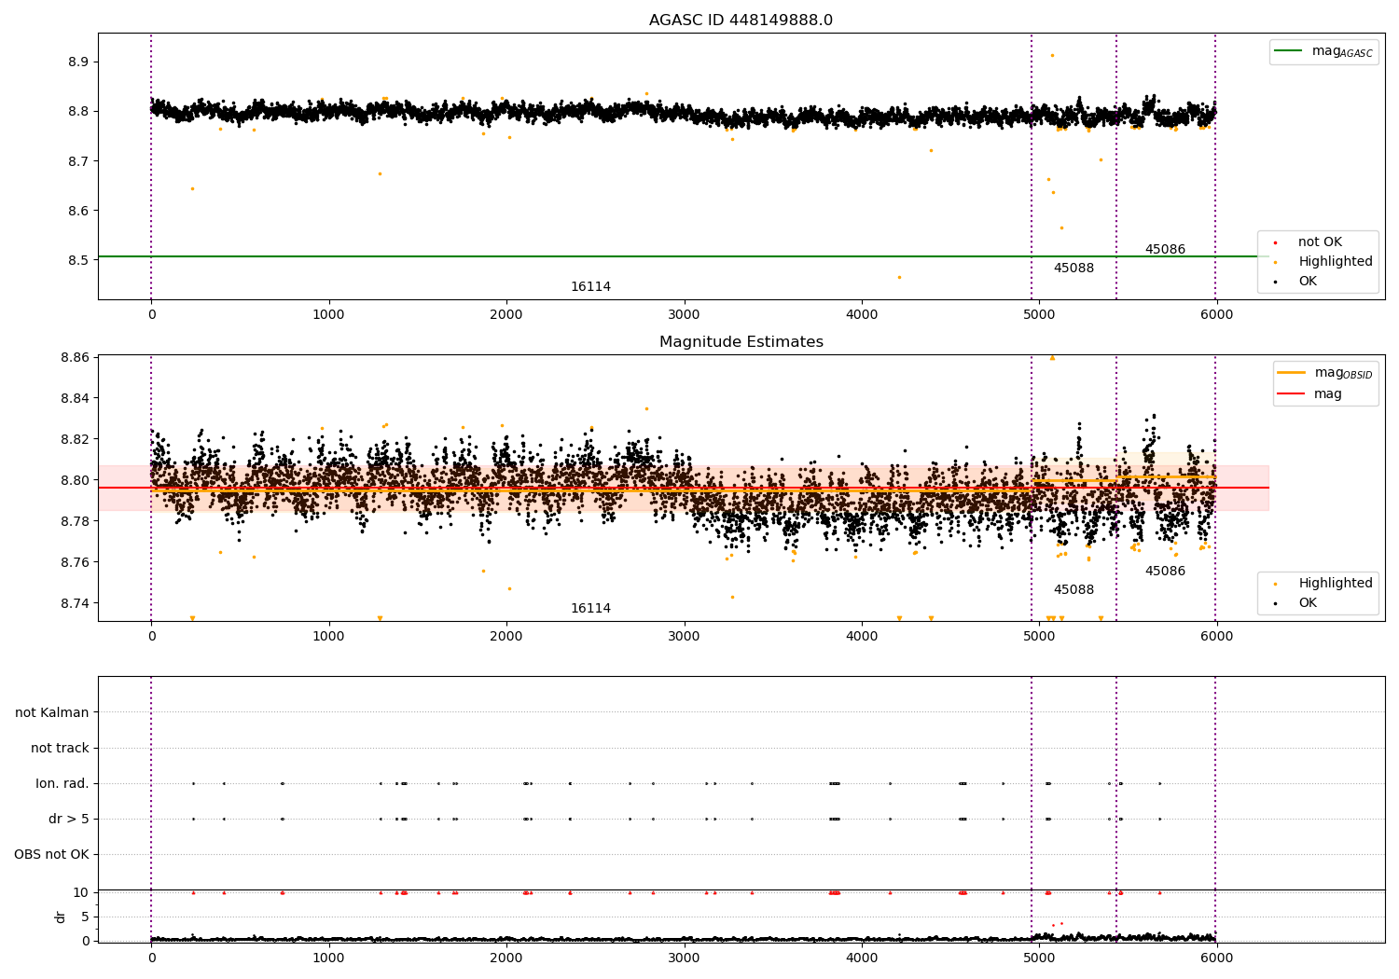Select the mag AGASC legend entry
The width and height of the screenshot is (1399, 979).
click(1323, 51)
